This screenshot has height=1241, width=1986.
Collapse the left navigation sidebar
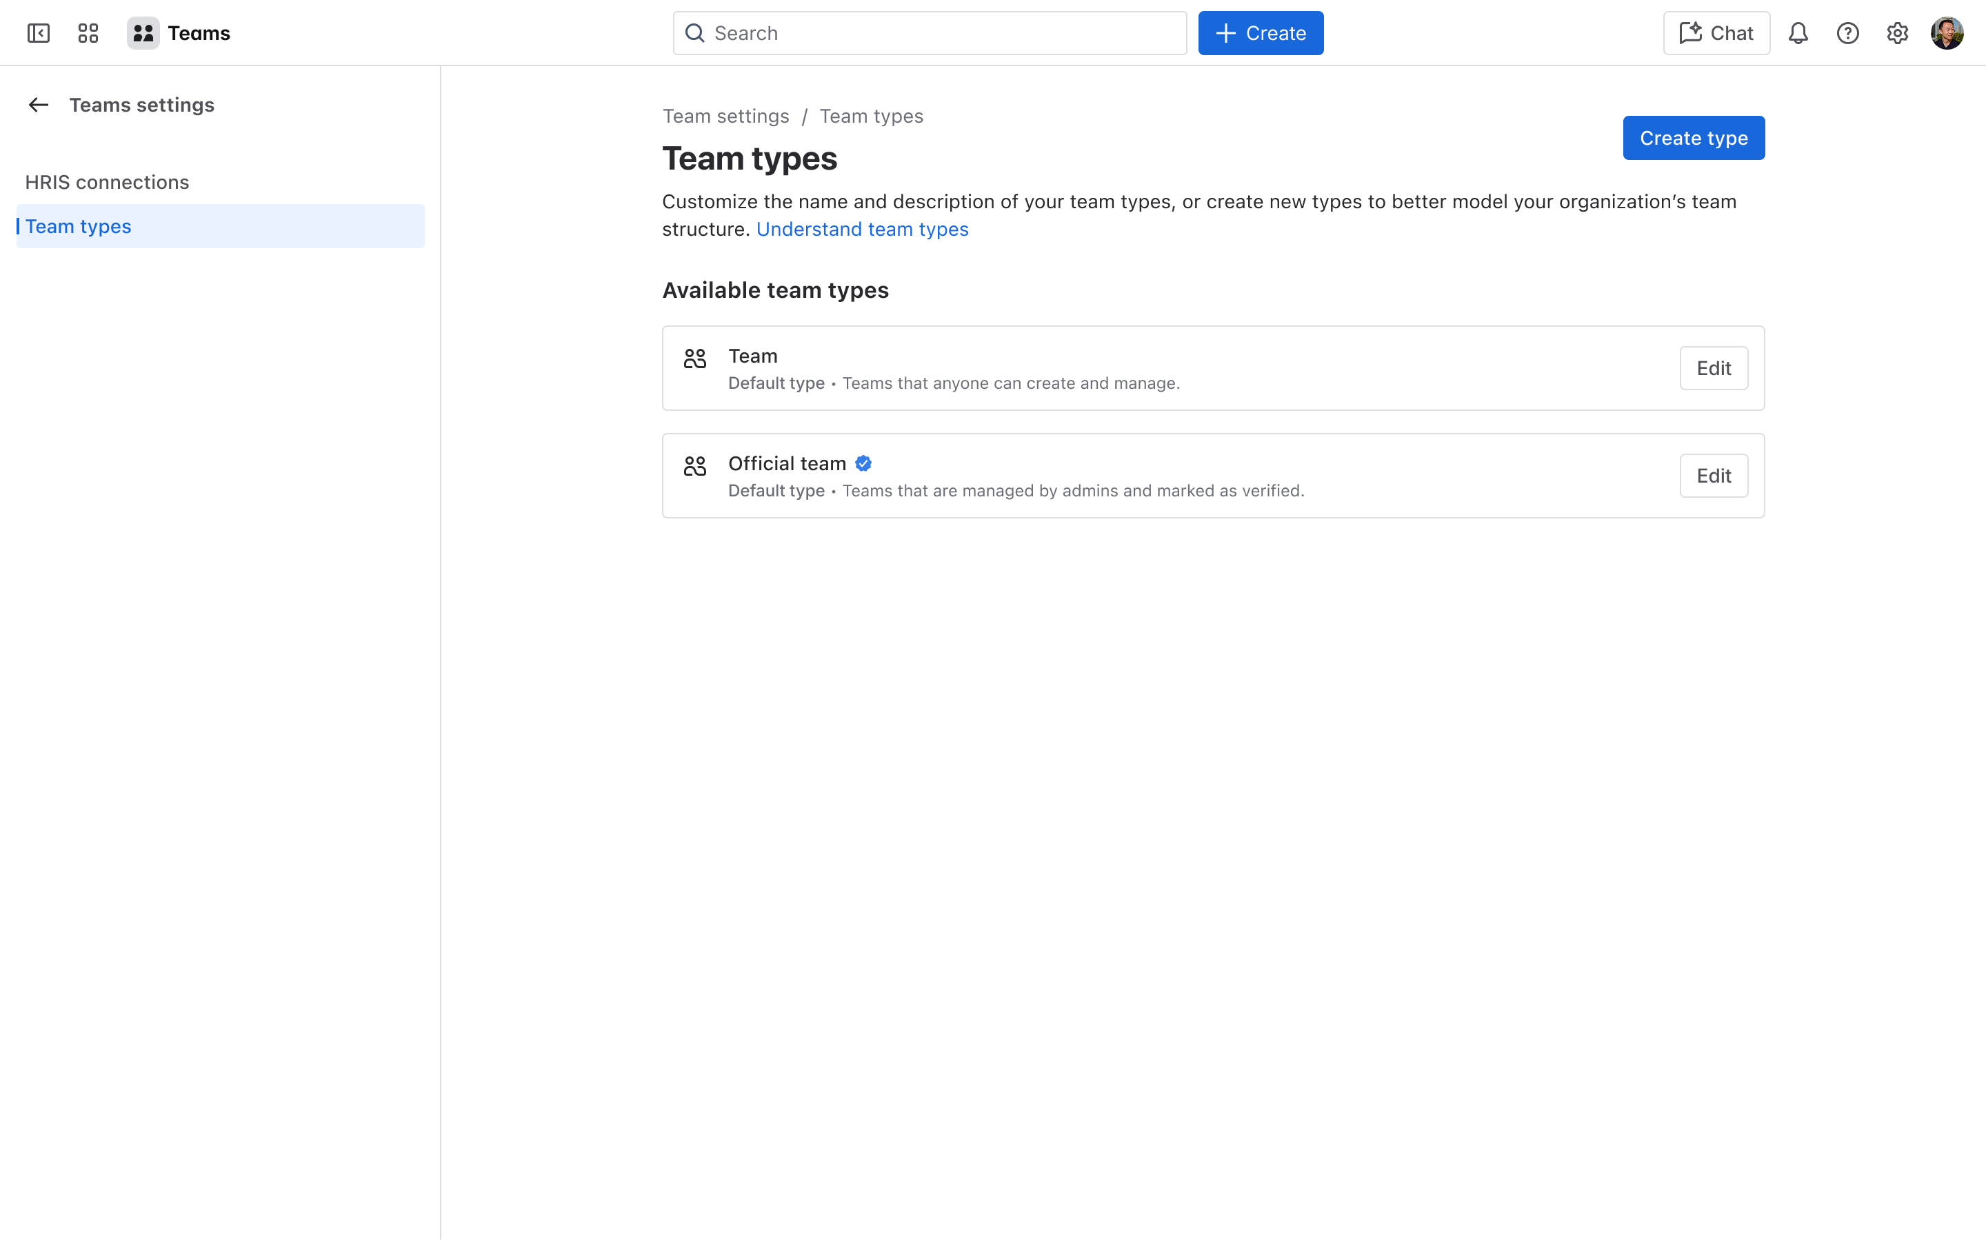click(x=39, y=33)
